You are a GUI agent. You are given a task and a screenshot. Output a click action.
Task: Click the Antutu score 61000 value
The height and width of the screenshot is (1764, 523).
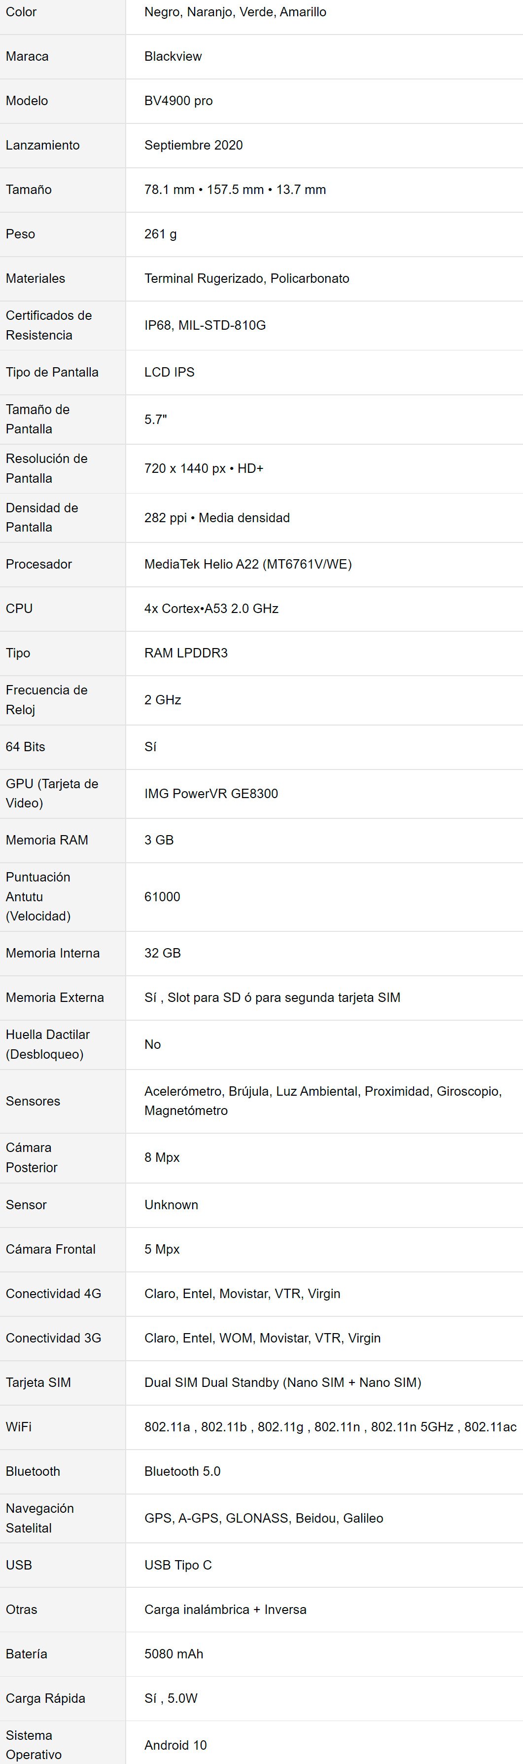163,896
